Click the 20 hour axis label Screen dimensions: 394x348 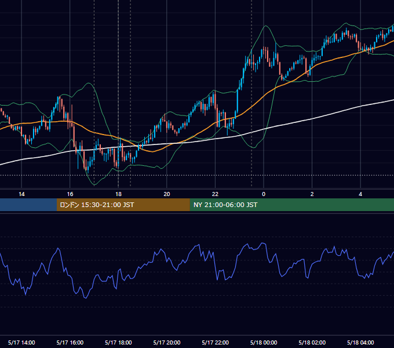click(x=167, y=194)
